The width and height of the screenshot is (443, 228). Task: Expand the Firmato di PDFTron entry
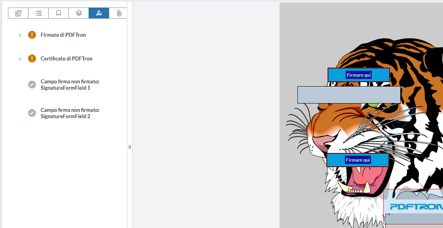coord(20,35)
